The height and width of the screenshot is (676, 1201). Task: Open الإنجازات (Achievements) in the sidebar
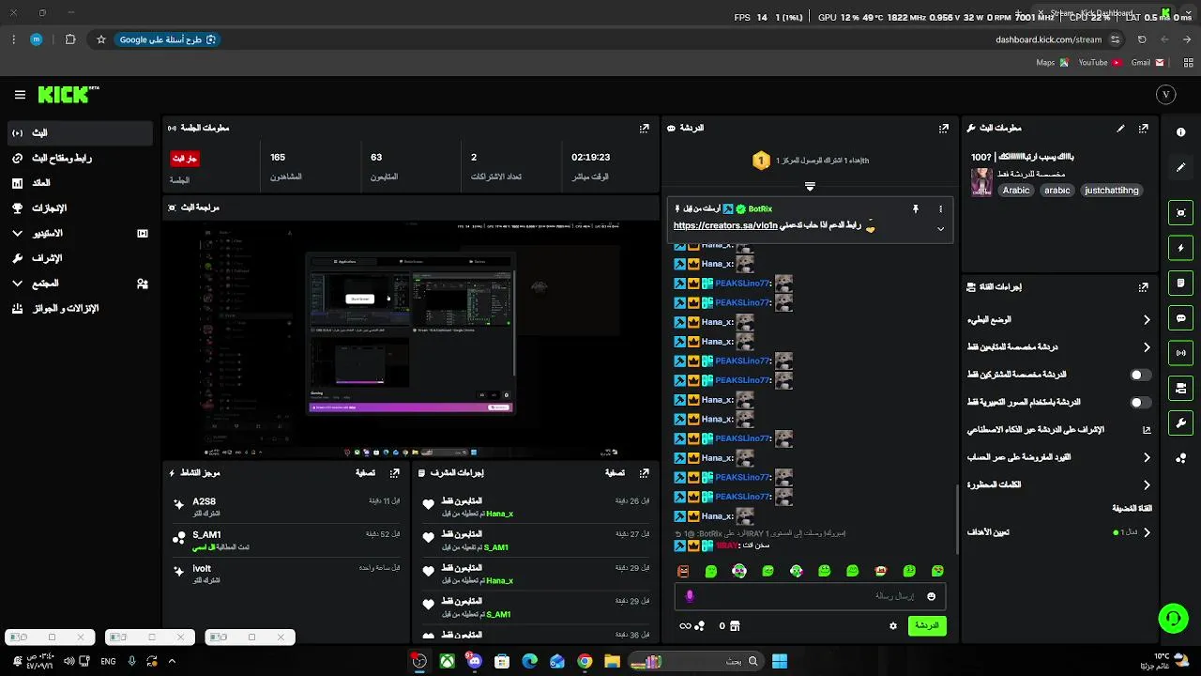click(x=80, y=208)
